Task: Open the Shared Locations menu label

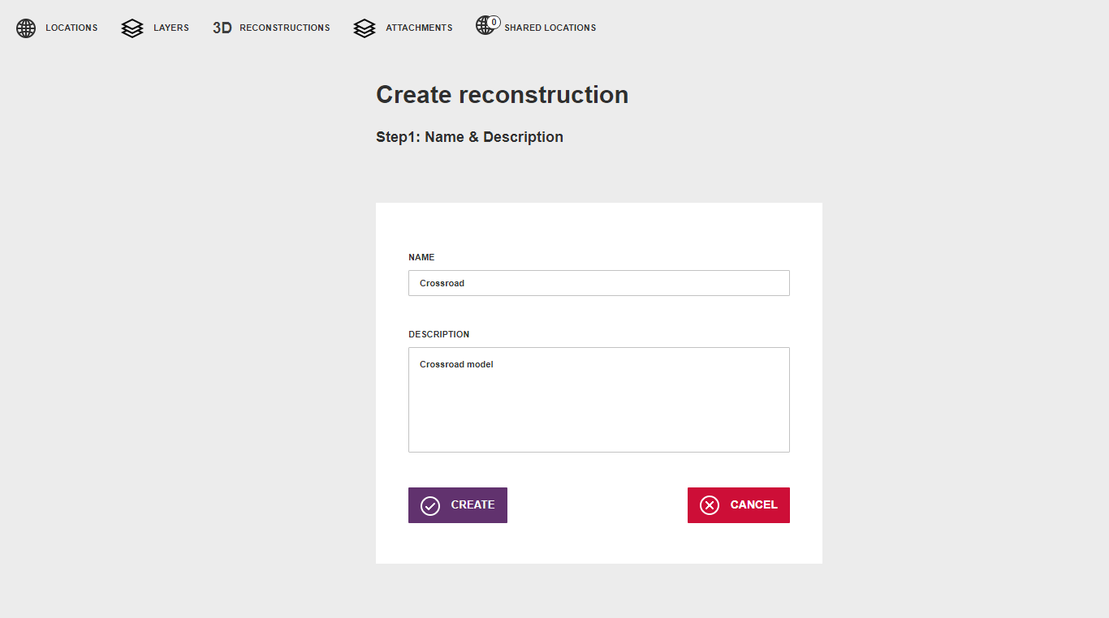Action: pos(550,28)
